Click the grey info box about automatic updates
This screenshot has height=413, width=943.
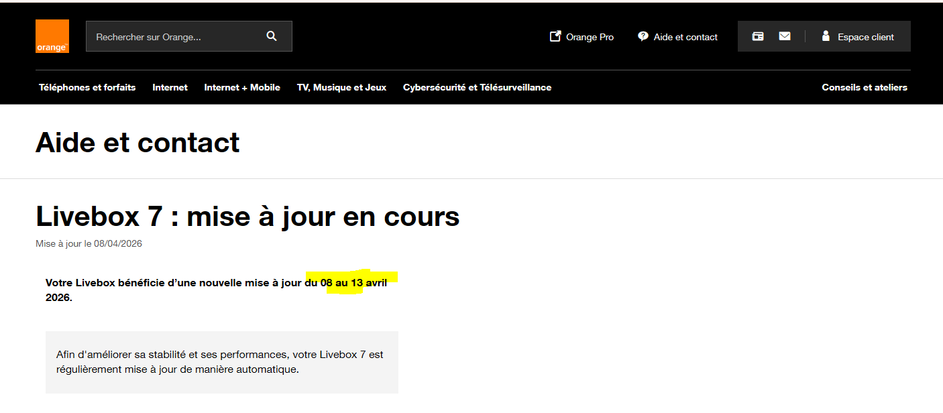pos(221,362)
